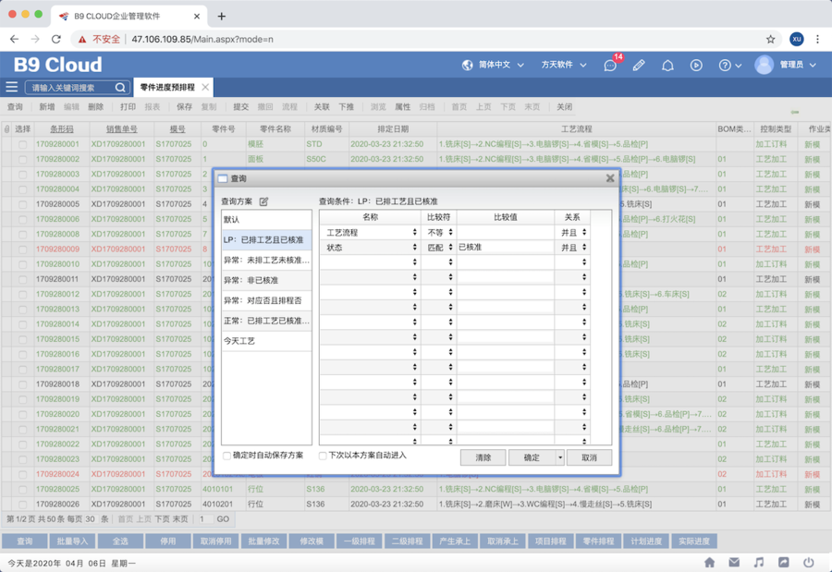Open the 匹配 comparator dropdown
Viewport: 832px width, 572px height.
pyautogui.click(x=439, y=248)
